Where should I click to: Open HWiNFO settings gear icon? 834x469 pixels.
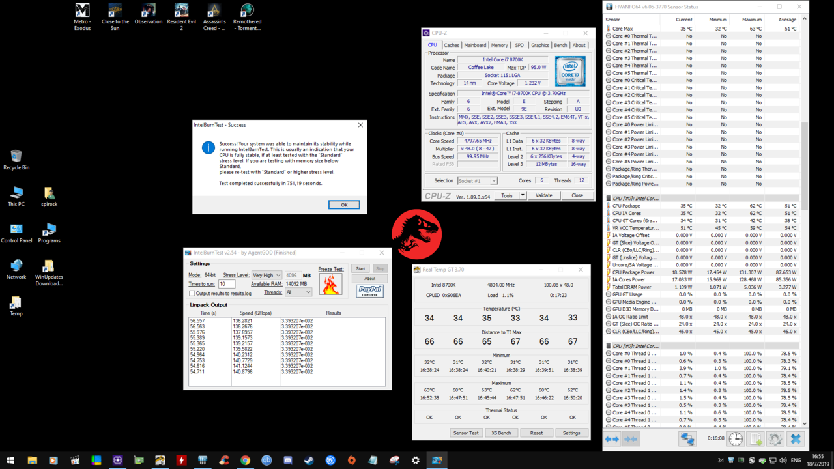tap(775, 439)
